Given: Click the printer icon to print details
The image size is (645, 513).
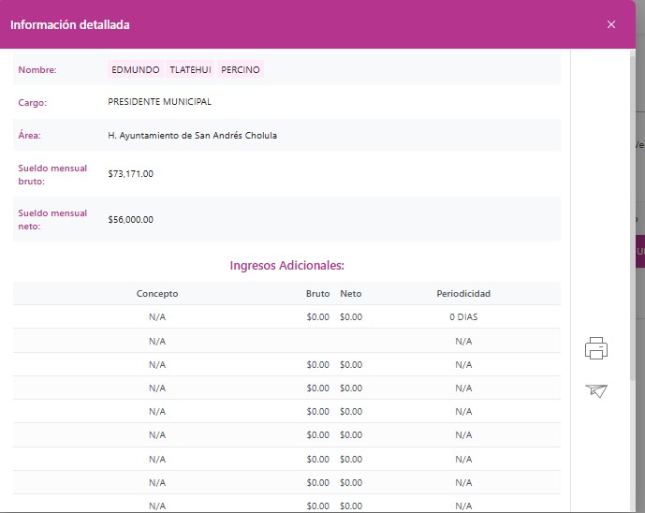Looking at the screenshot, I should coord(596,349).
